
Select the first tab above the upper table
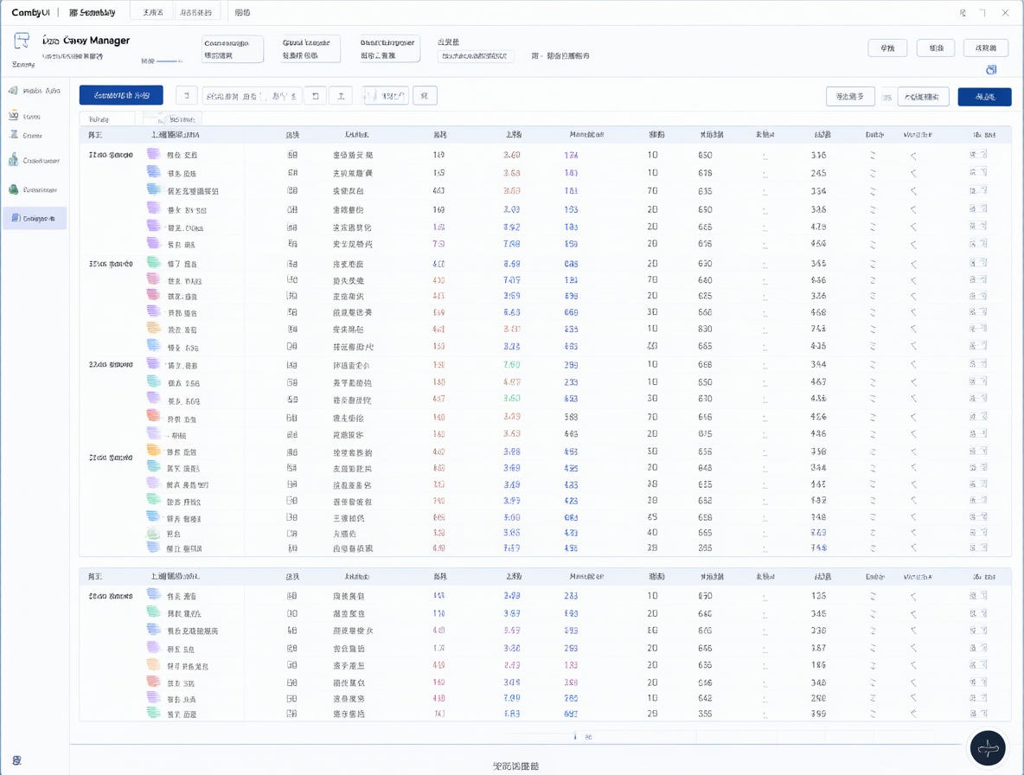pos(106,118)
